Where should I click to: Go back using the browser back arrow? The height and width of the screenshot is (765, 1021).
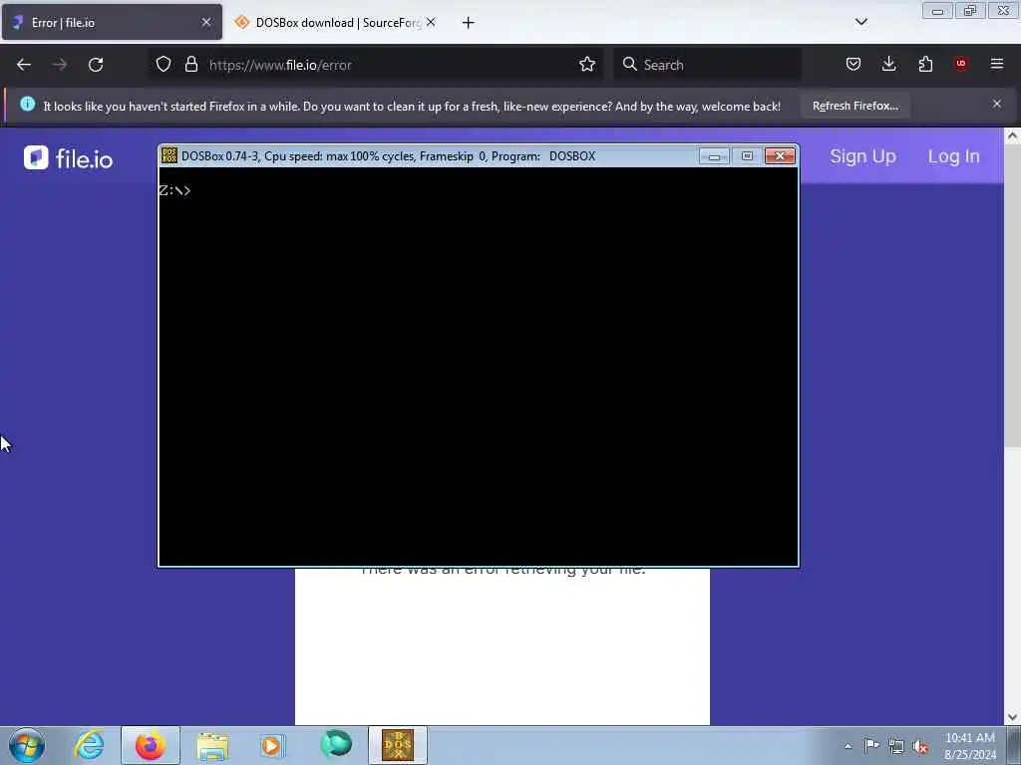(24, 65)
